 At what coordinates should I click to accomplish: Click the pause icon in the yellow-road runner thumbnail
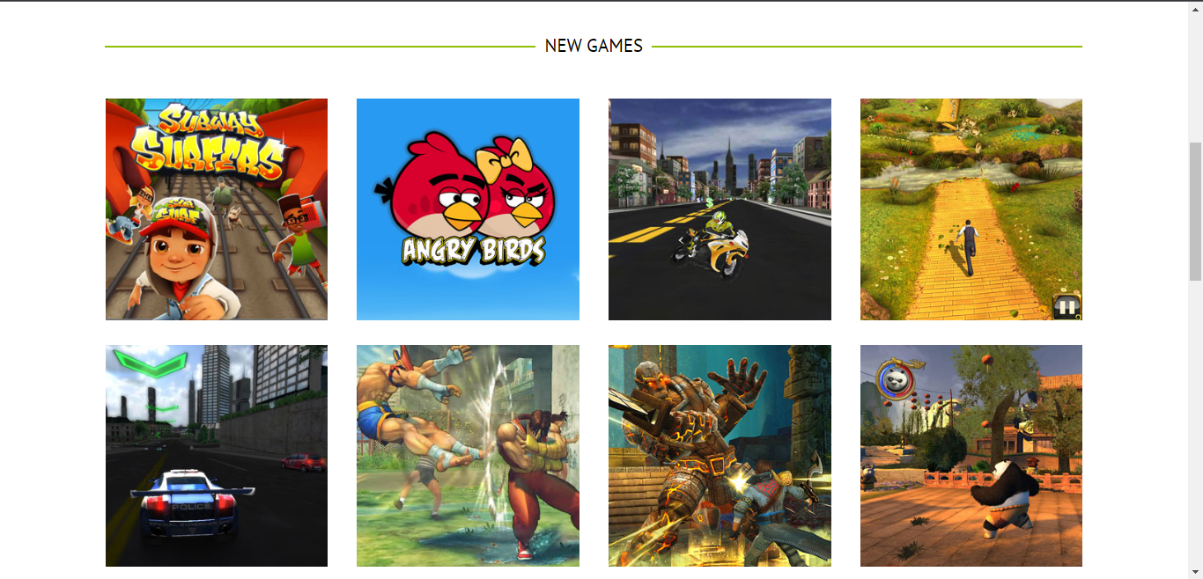(1067, 307)
